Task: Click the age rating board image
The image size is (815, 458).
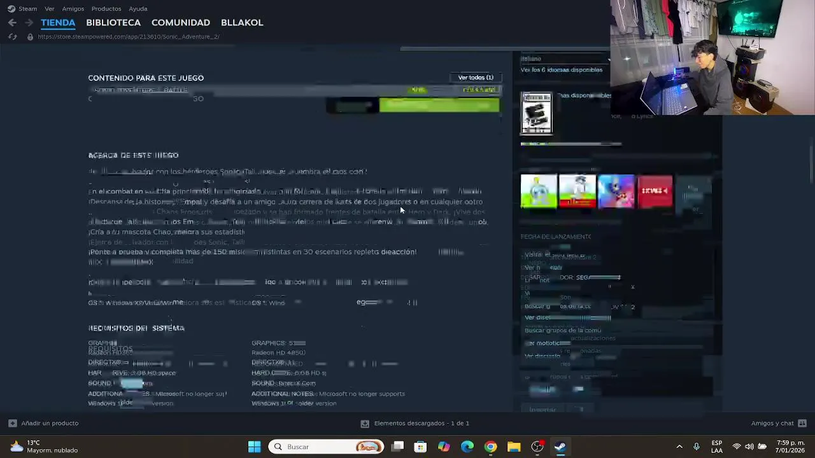Action: 537,113
